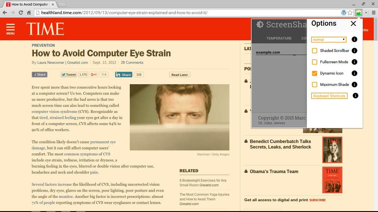Show hidden extensions via the chevron overflow
The width and height of the screenshot is (378, 212).
point(366,13)
